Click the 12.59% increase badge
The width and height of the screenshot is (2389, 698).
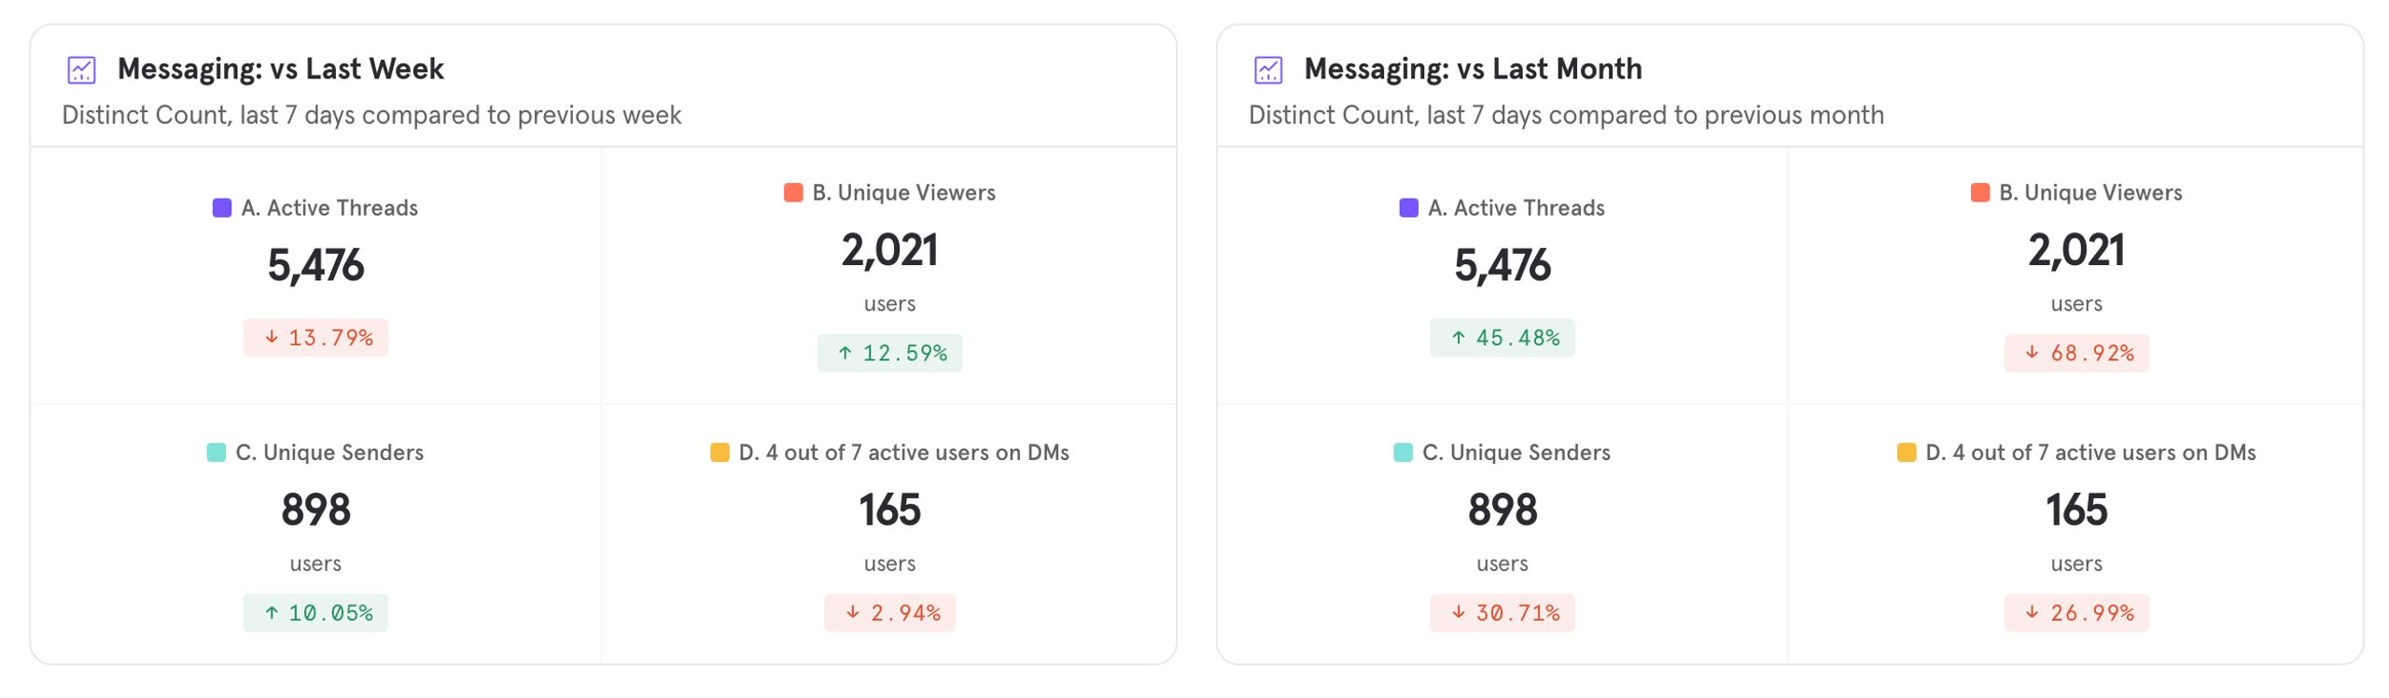point(889,353)
